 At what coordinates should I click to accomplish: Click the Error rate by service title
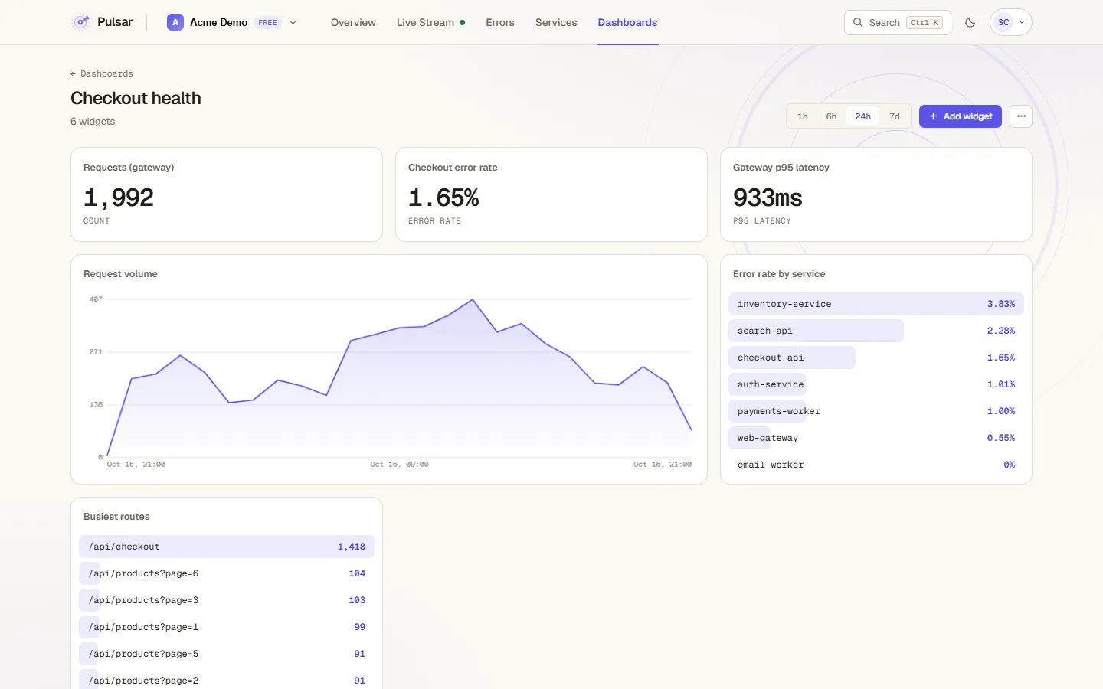779,274
